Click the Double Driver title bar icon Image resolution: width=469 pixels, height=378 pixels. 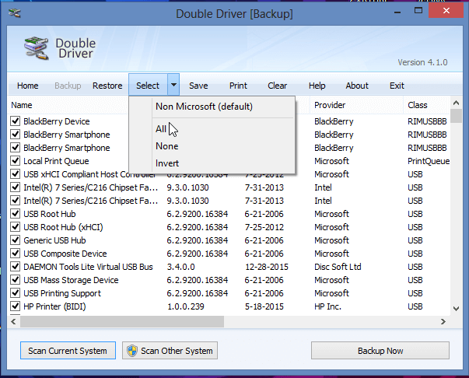coord(14,13)
